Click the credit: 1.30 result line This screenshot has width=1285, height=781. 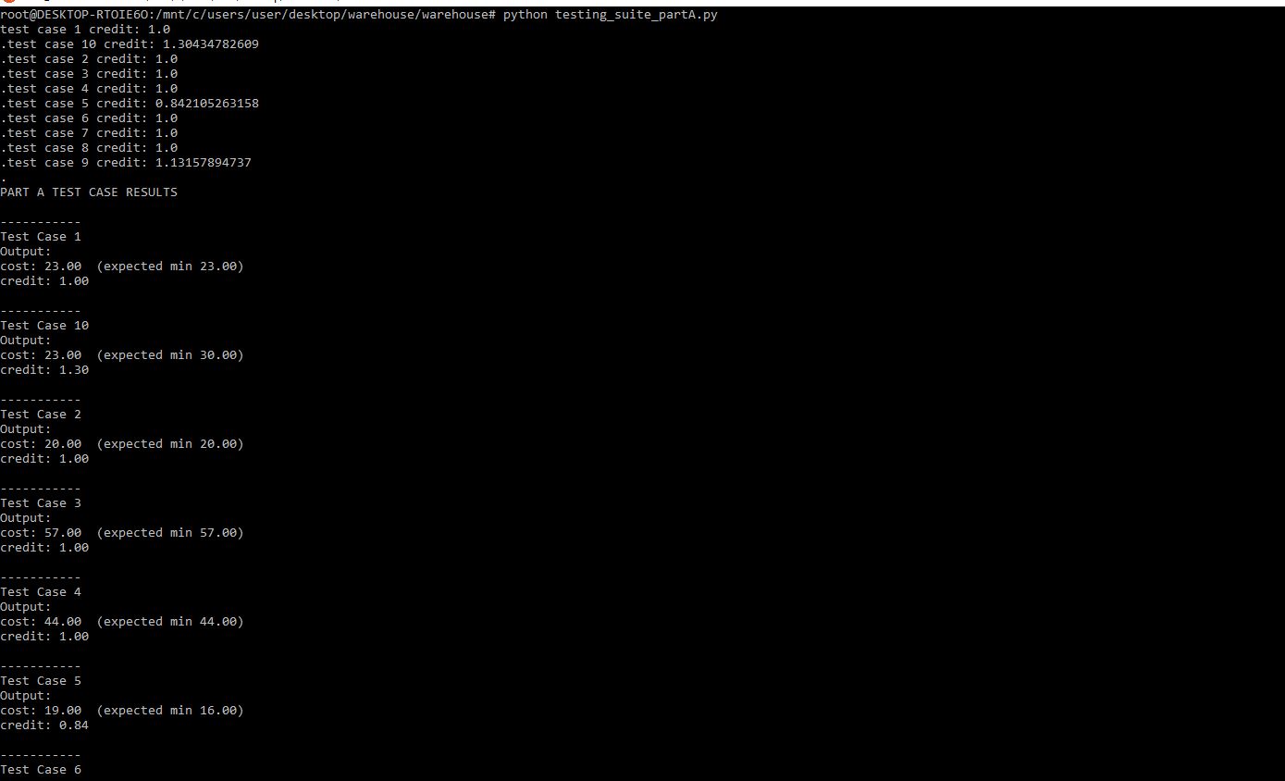coord(44,370)
